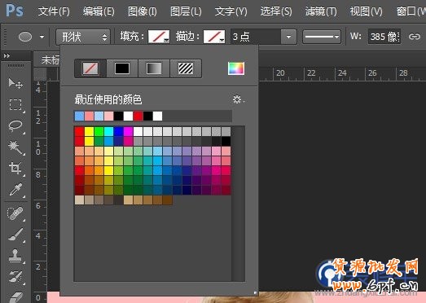Open the 图层(L) menu
This screenshot has width=426, height=303.
pos(186,11)
